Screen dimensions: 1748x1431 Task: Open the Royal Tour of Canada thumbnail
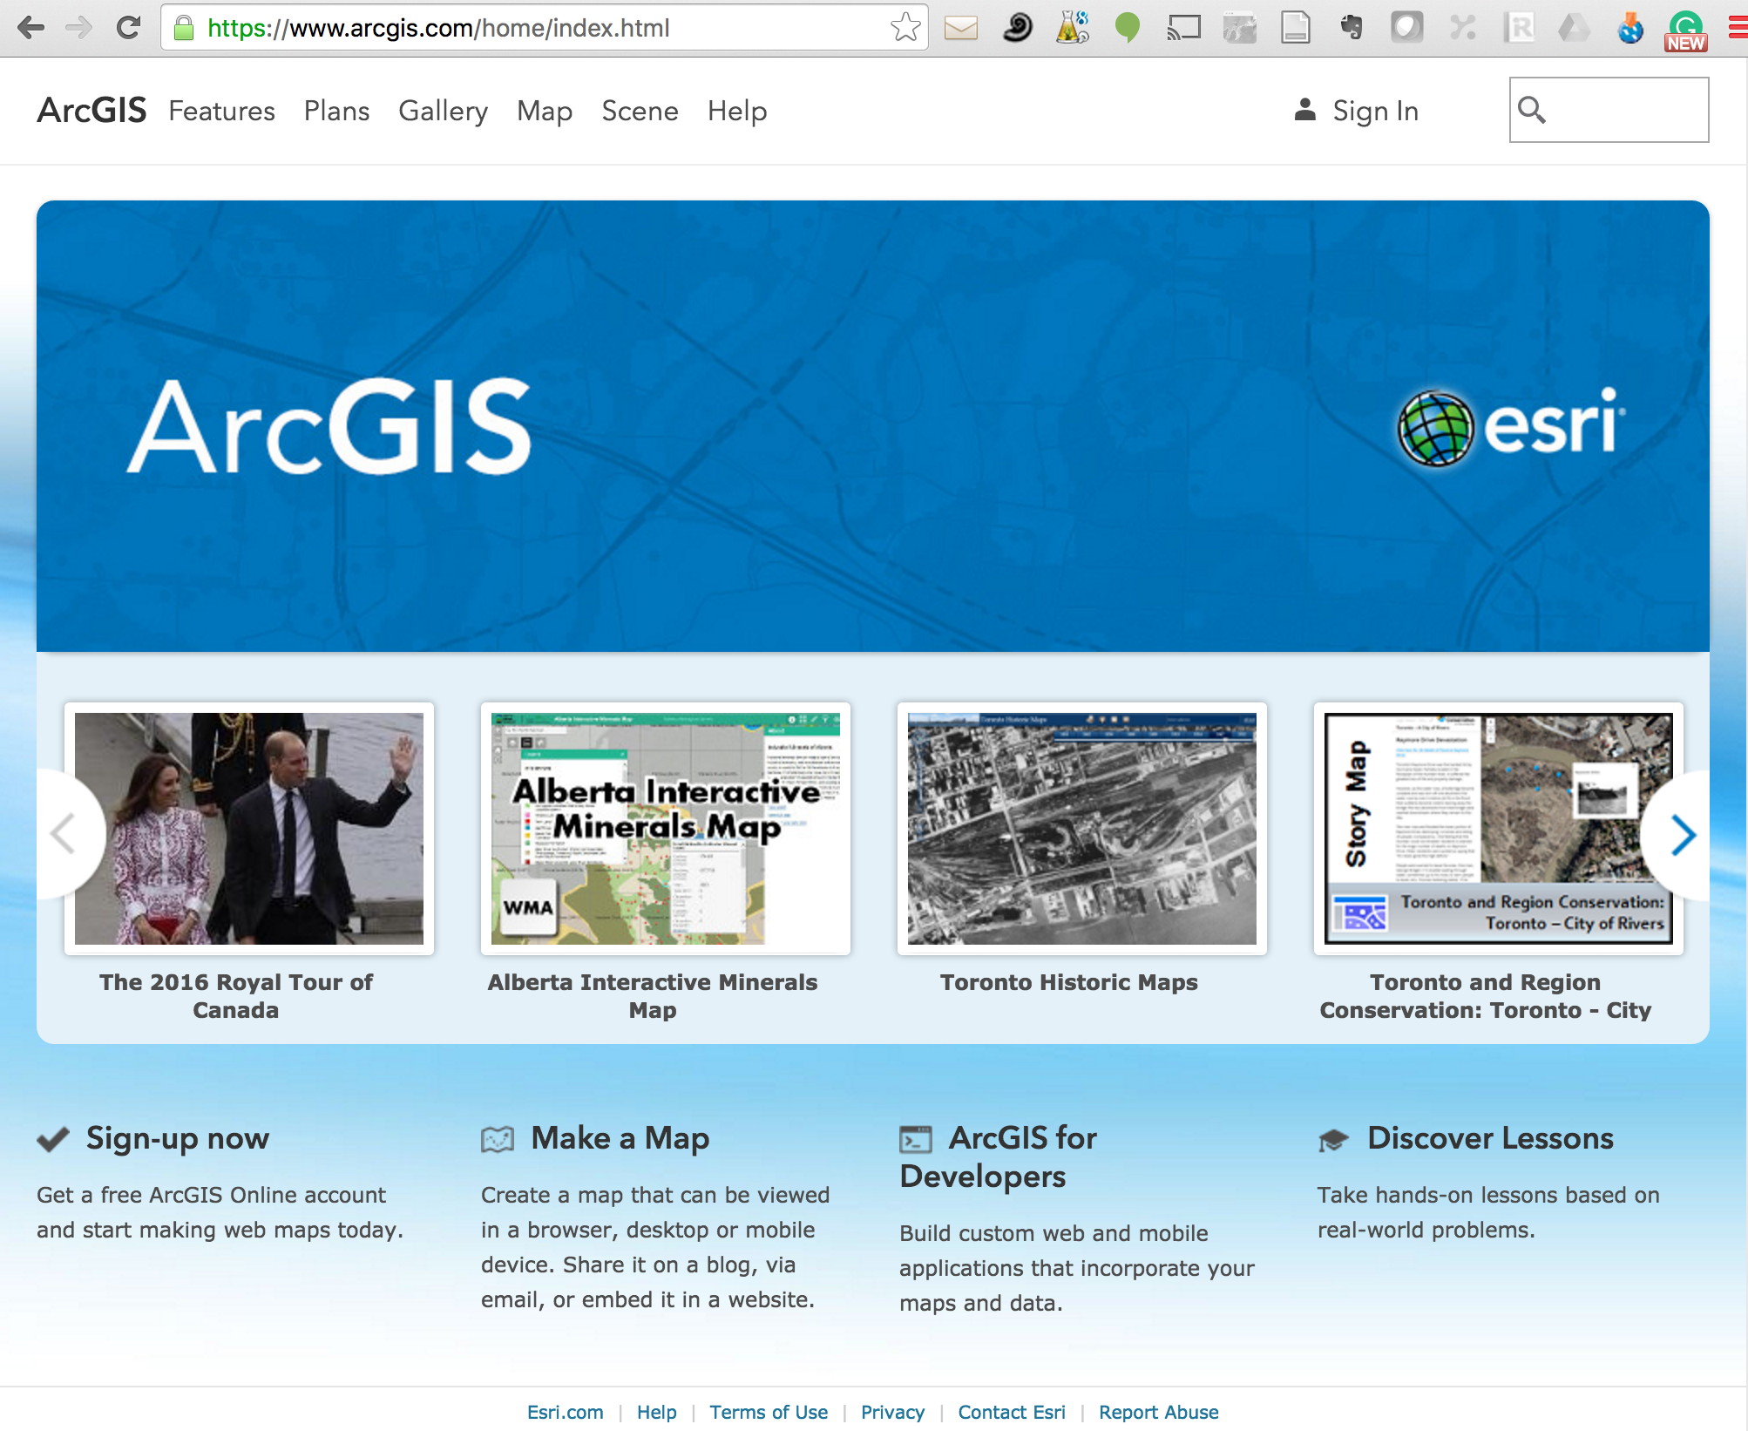tap(249, 829)
